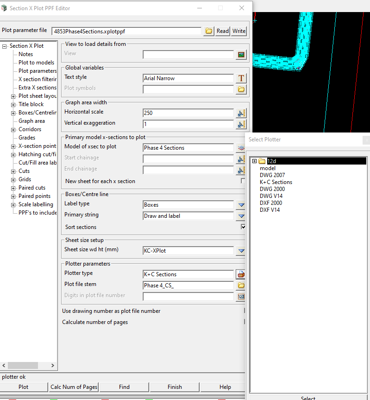This screenshot has width=370, height=400.
Task: Click the Horizontal scale measure icon
Action: pyautogui.click(x=241, y=113)
